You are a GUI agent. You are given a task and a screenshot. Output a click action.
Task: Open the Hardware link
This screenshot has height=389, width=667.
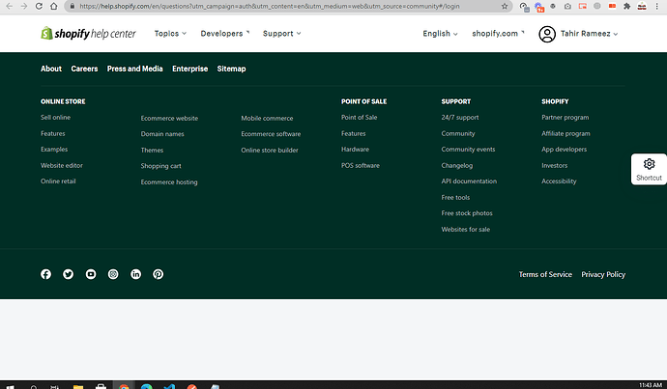point(355,149)
